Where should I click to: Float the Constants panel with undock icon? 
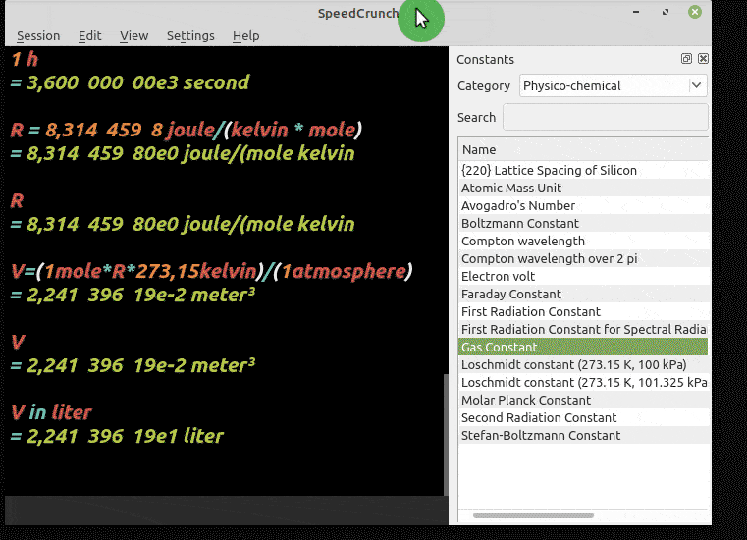686,59
